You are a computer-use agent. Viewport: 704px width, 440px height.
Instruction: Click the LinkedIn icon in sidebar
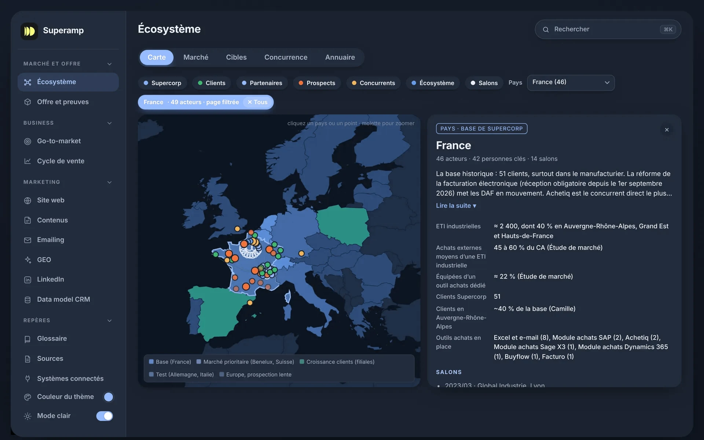click(x=27, y=280)
